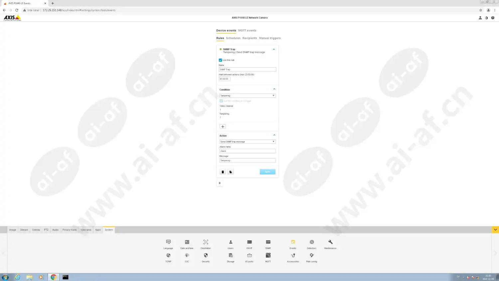Collapse the bottom settings panel with yellow chevron

click(495, 230)
